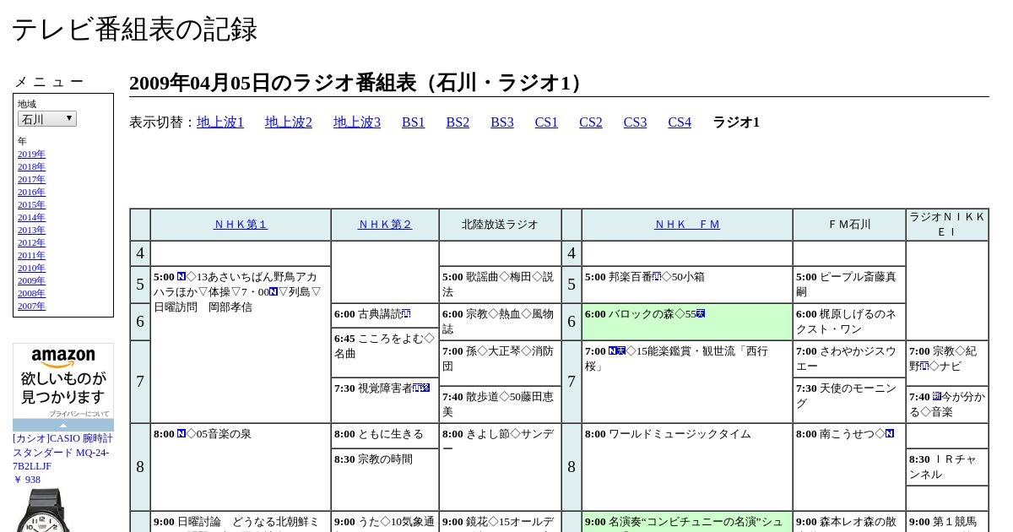1013x532 pixels.
Task: Click the CASIO watch thumbnail image
Action: (x=44, y=510)
